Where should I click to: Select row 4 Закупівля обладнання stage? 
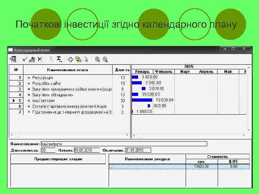(69, 95)
